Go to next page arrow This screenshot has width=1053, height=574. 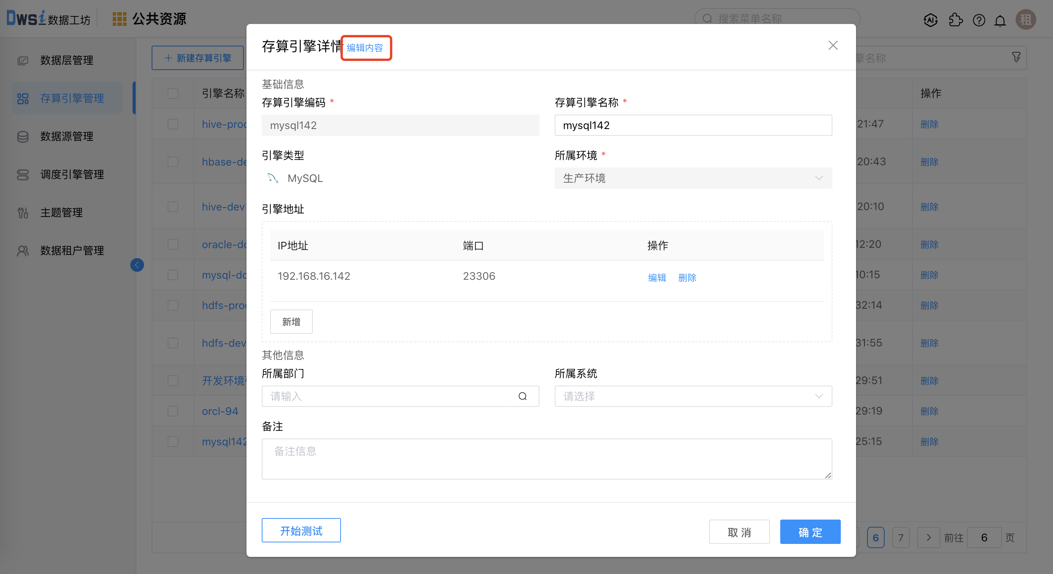coord(928,537)
